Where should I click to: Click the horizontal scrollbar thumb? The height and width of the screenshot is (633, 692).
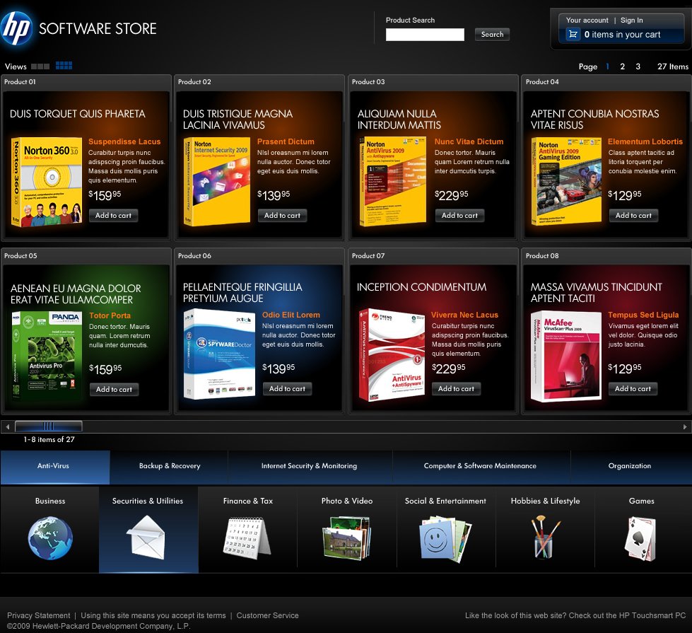point(49,426)
